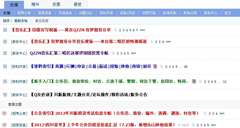Viewport: 240px width, 128px height.
Task: Click the pin icon beside Q友必读 thread
Action: tap(5, 95)
